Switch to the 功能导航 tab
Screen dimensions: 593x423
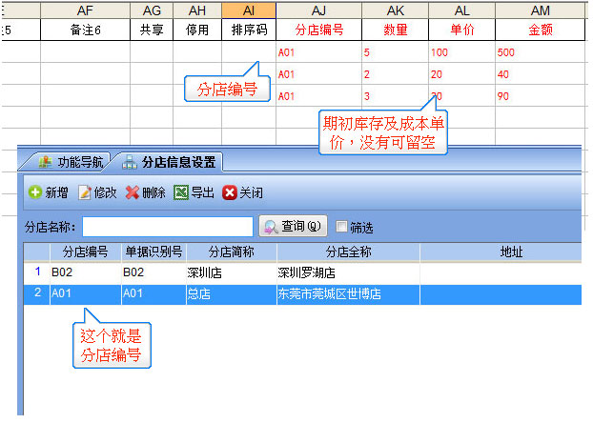72,160
